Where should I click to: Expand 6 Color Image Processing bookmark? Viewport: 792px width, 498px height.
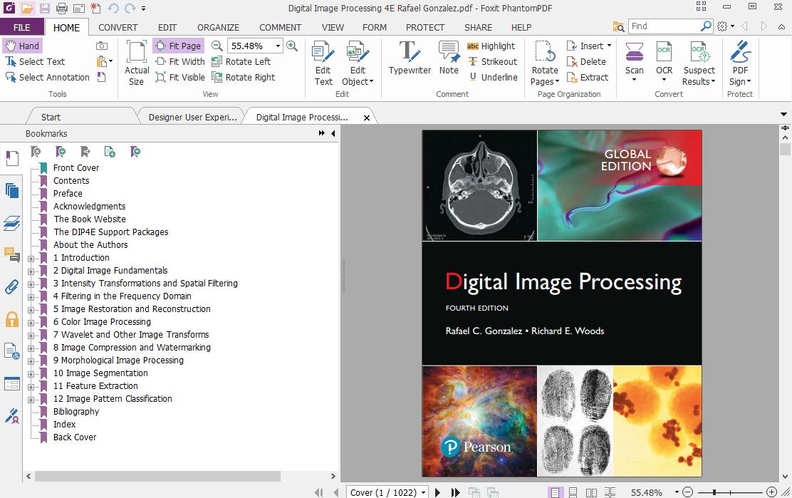click(x=31, y=323)
